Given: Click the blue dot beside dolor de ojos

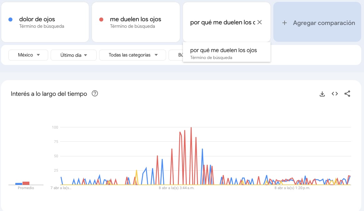Looking at the screenshot, I should click(x=10, y=19).
